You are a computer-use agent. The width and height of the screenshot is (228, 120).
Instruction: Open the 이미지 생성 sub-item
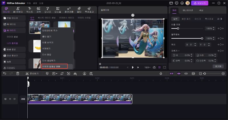12,37
